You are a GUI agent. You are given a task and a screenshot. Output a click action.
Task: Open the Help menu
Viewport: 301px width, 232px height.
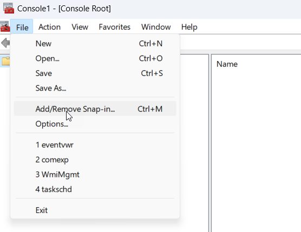pyautogui.click(x=189, y=27)
